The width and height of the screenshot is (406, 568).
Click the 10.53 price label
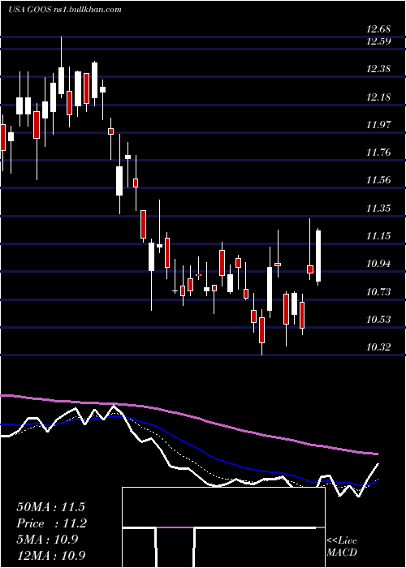[378, 319]
